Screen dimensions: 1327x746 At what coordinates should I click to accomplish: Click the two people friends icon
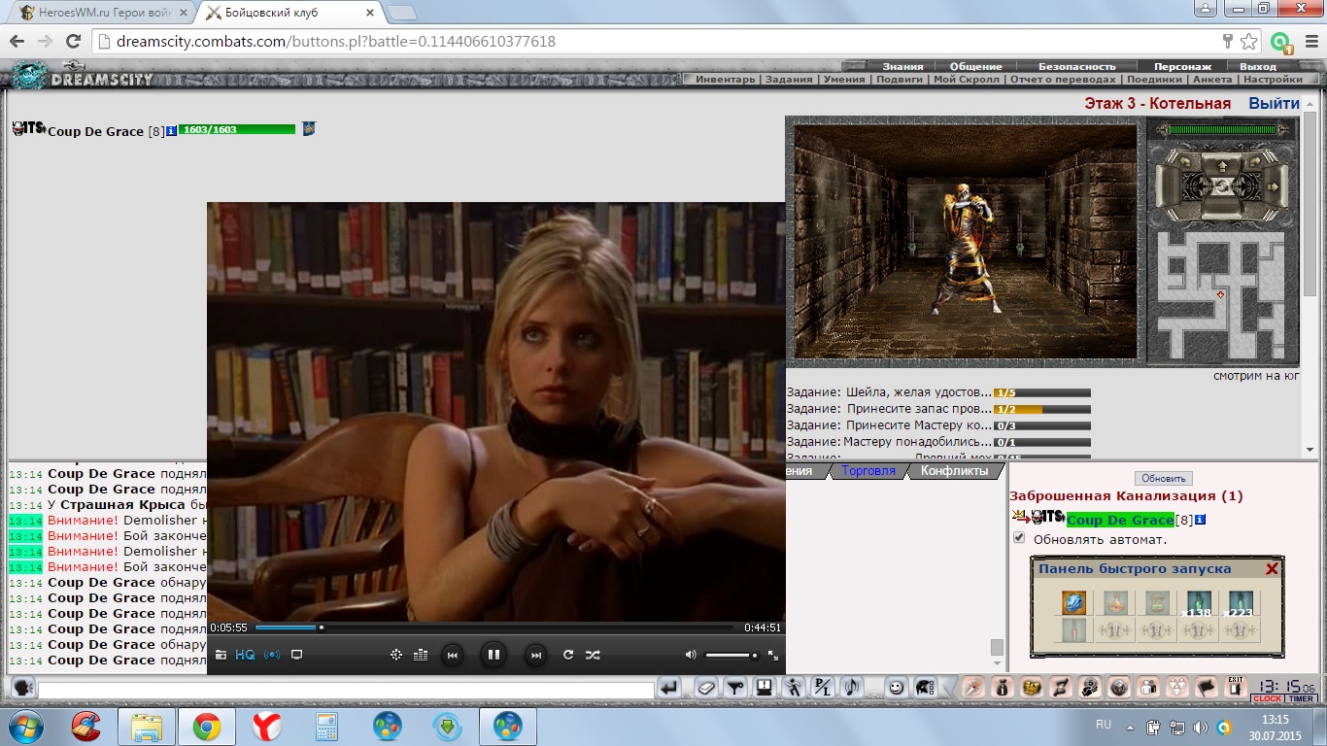pyautogui.click(x=1148, y=688)
